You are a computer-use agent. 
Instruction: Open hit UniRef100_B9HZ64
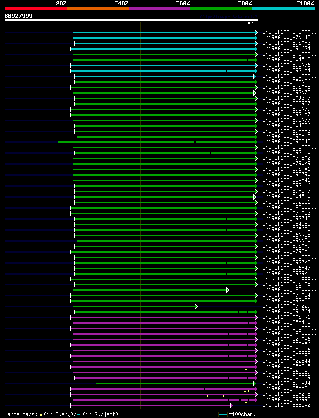click(286, 312)
